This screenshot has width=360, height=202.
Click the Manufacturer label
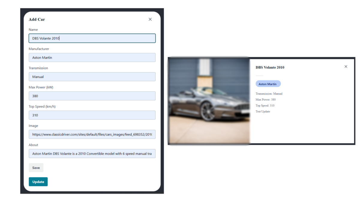click(x=39, y=49)
